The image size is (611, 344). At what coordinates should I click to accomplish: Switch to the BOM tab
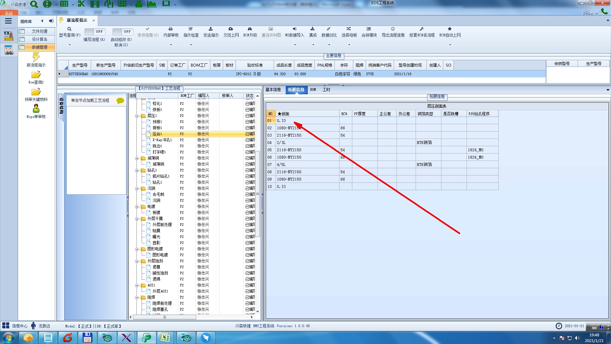313,90
